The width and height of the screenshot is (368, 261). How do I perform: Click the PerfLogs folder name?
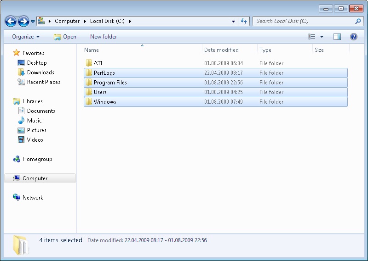point(104,73)
